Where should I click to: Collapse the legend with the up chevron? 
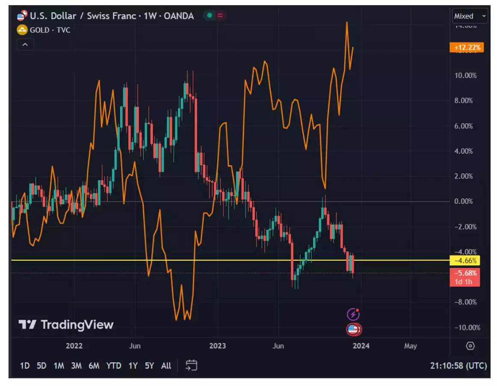25,45
